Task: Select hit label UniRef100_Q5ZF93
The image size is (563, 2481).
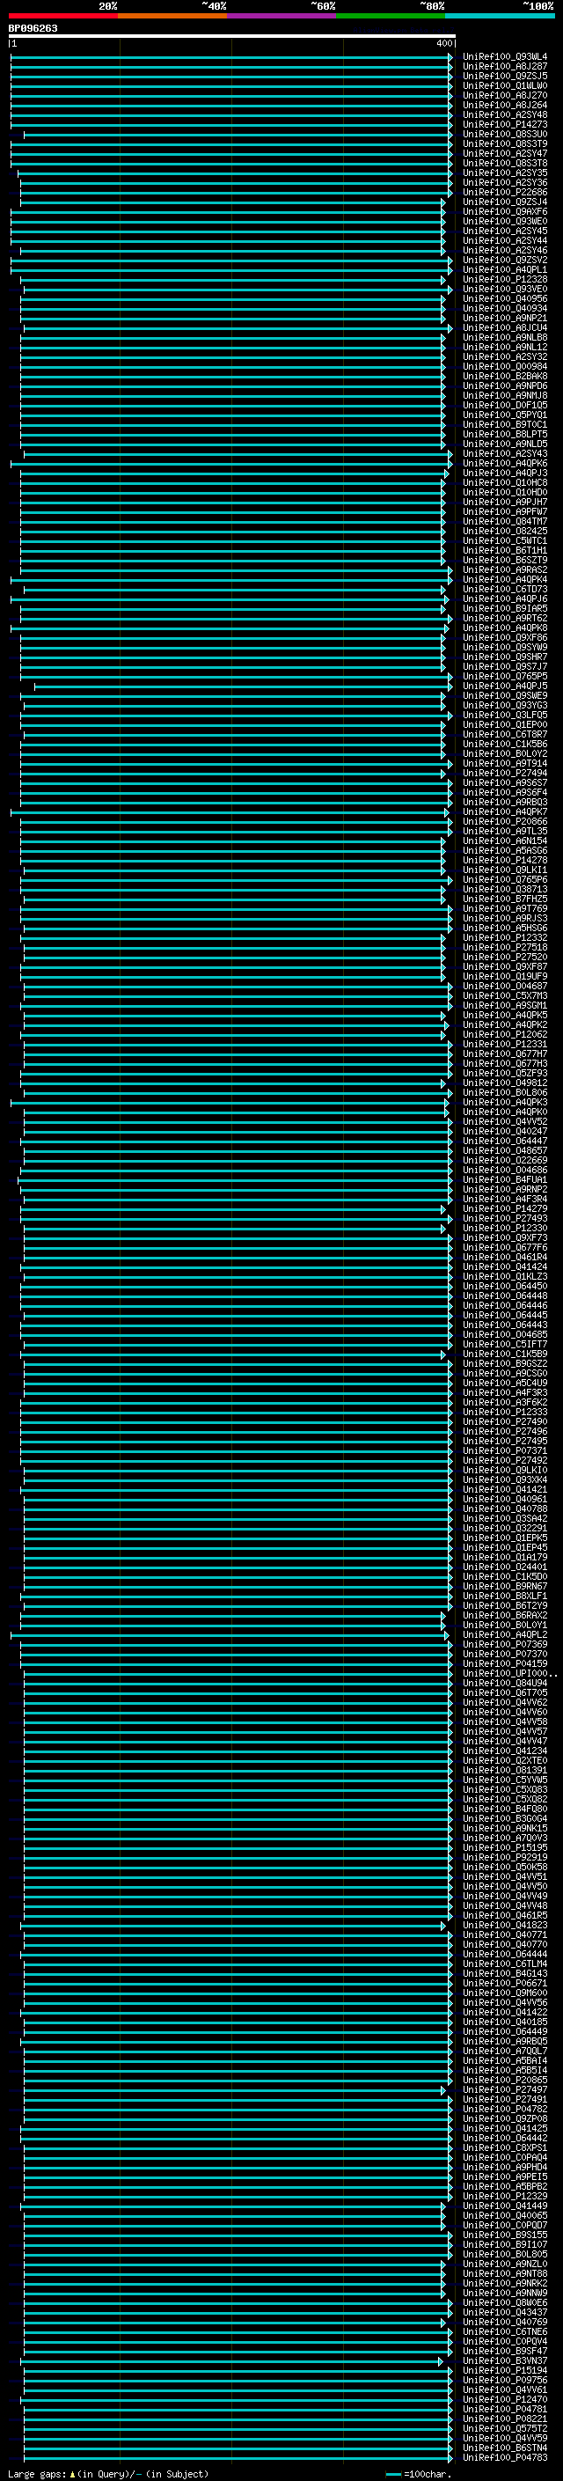Action: pyautogui.click(x=505, y=1073)
